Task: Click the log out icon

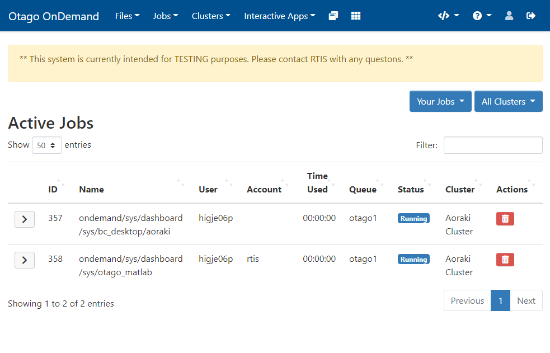Action: 531,16
